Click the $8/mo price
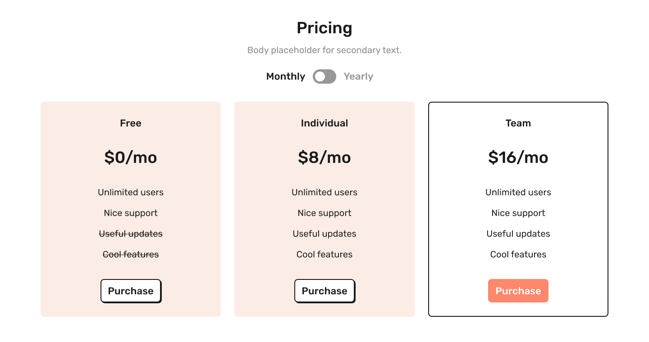 coord(324,157)
